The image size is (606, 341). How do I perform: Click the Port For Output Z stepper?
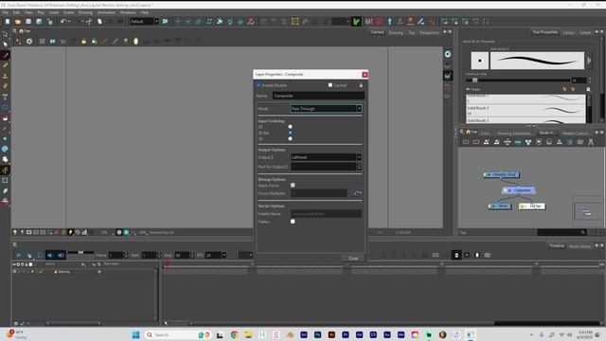[359, 167]
